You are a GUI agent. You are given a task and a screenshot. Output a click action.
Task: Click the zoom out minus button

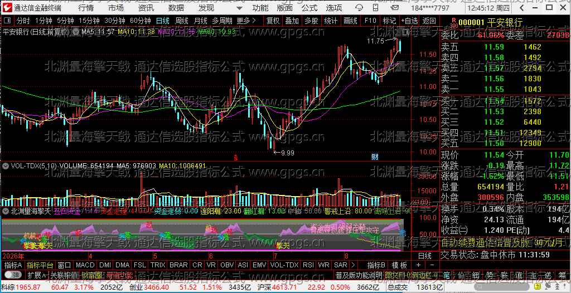(432, 265)
